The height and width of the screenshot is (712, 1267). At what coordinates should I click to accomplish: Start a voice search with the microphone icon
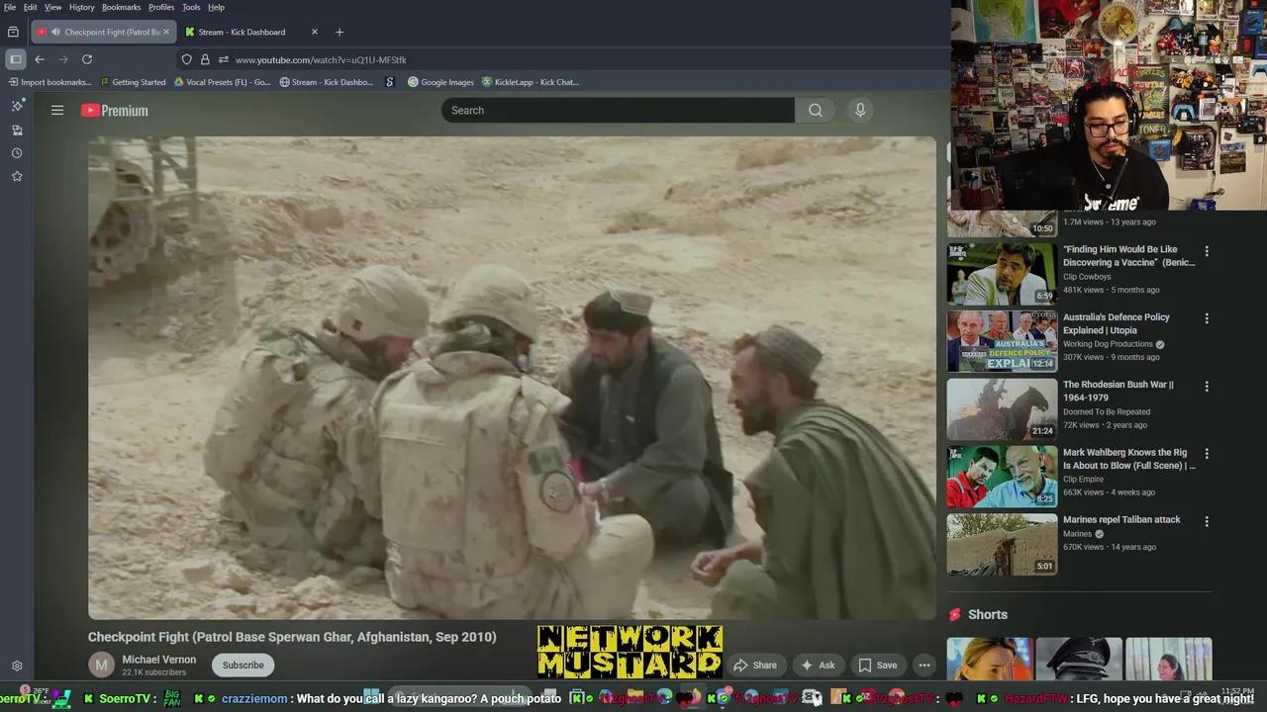click(859, 110)
